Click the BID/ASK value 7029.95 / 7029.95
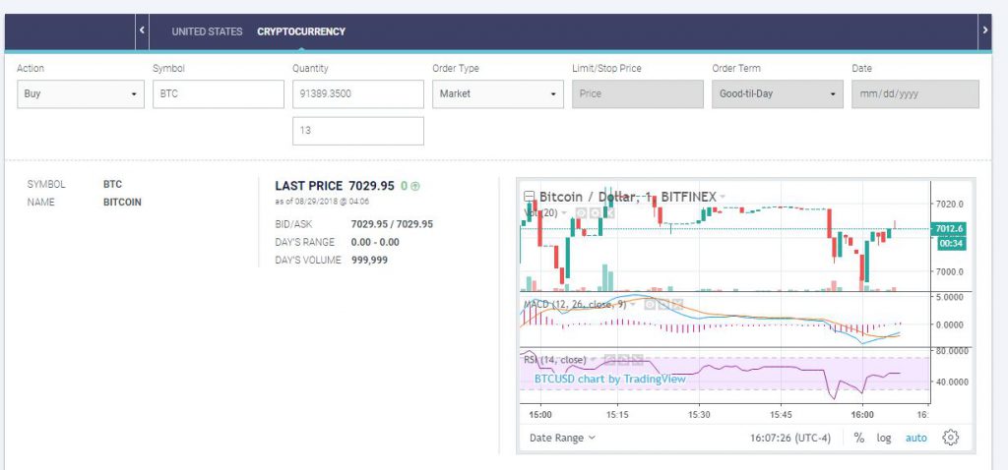This screenshot has height=470, width=1008. coord(392,224)
